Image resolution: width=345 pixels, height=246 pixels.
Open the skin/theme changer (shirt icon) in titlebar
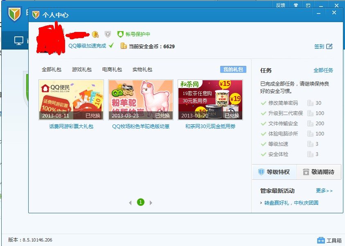point(296,5)
